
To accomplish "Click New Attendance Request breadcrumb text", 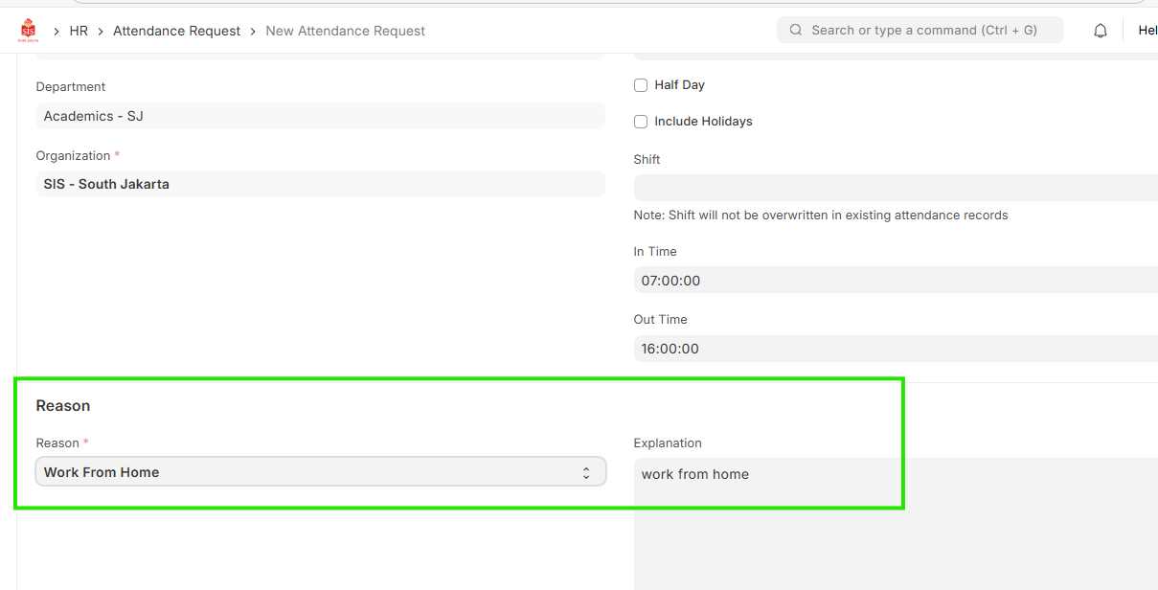I will point(345,31).
